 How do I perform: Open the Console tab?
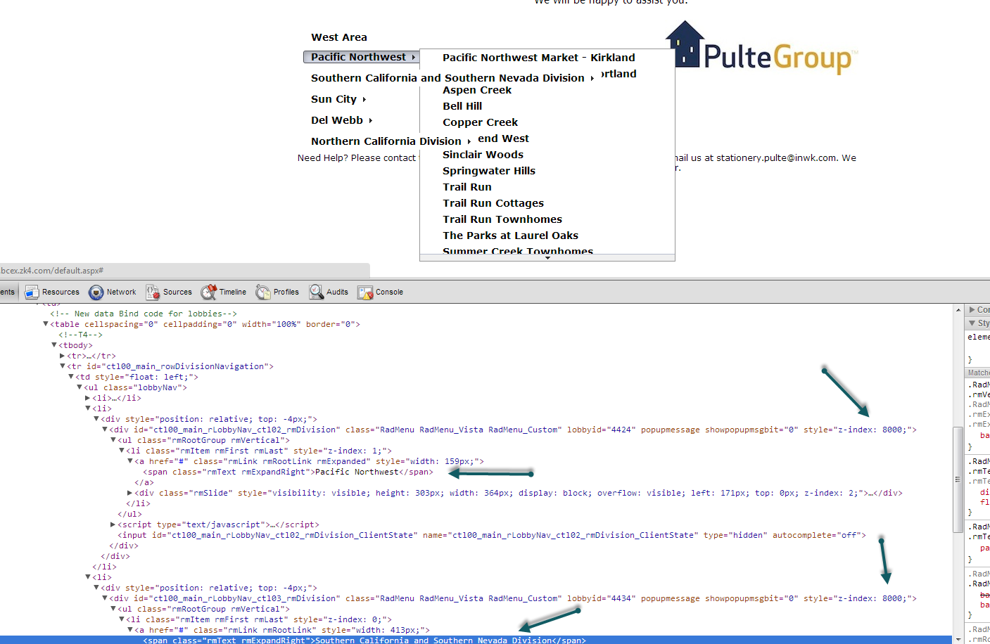tap(381, 292)
